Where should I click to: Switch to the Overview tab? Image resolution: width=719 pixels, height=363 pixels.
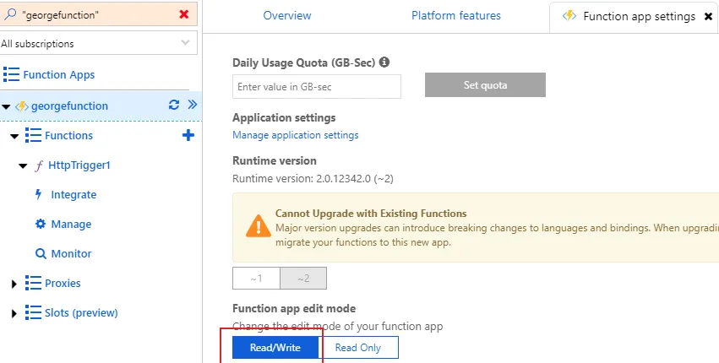[x=287, y=16]
